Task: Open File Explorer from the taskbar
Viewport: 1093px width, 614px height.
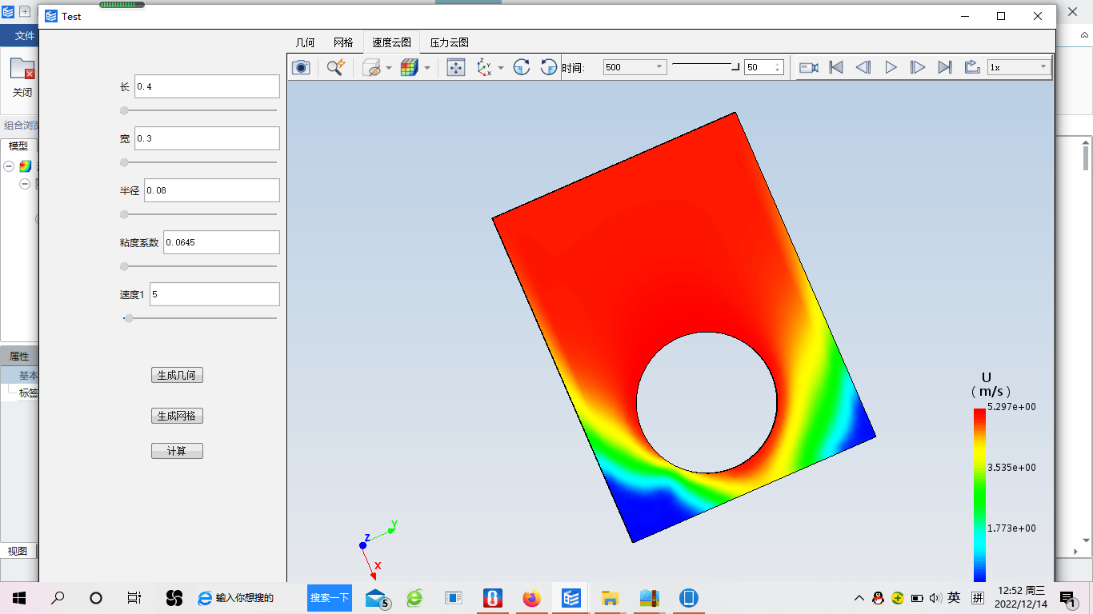Action: point(610,597)
